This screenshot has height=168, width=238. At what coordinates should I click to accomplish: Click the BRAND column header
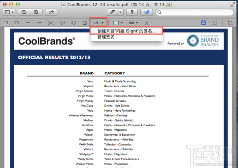tap(87, 73)
